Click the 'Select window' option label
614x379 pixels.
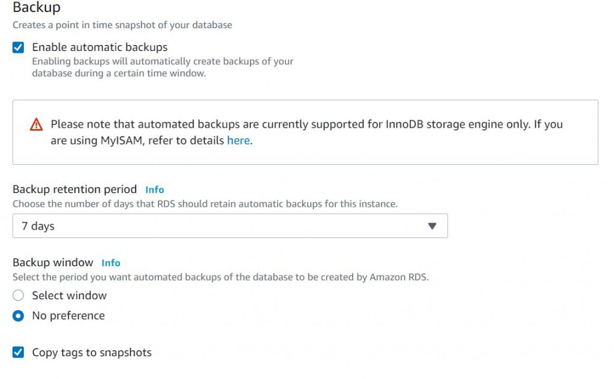click(70, 296)
